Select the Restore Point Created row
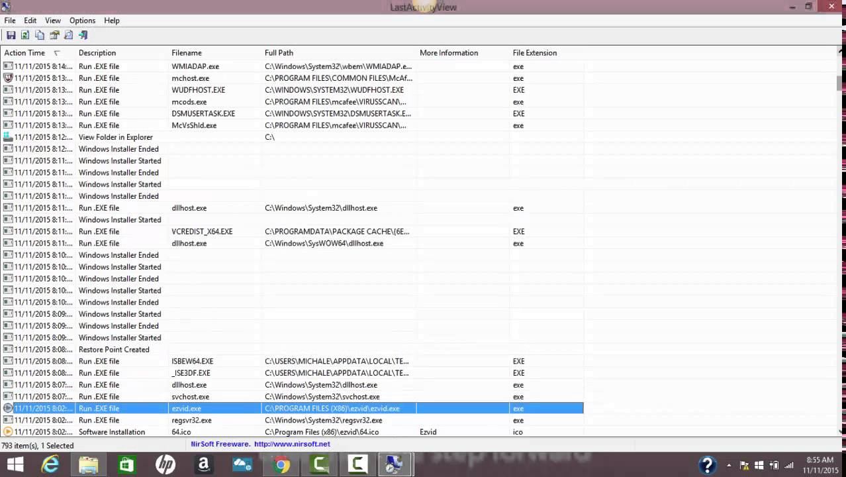Viewport: 846px width, 477px height. [x=292, y=350]
